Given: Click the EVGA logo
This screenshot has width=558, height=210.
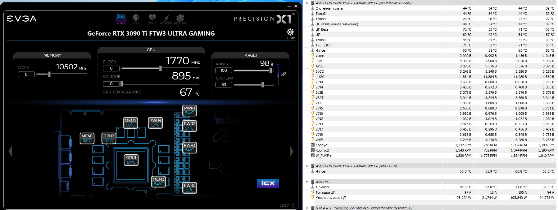Looking at the screenshot, I should (22, 19).
